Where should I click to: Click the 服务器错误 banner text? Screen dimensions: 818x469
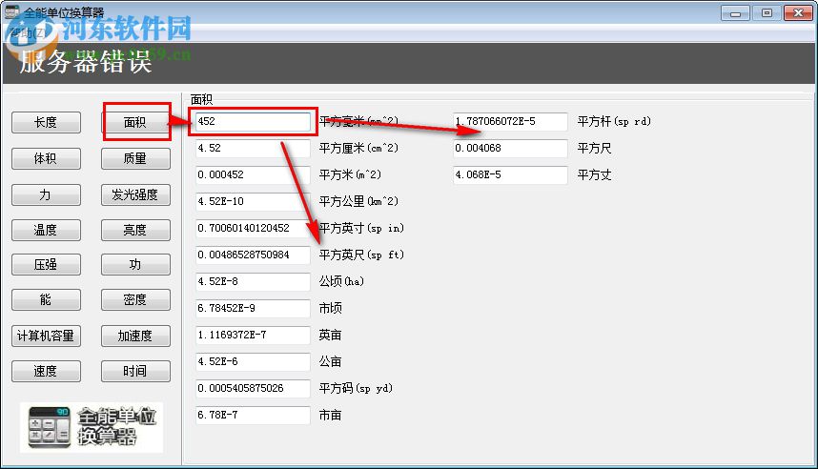(86, 62)
